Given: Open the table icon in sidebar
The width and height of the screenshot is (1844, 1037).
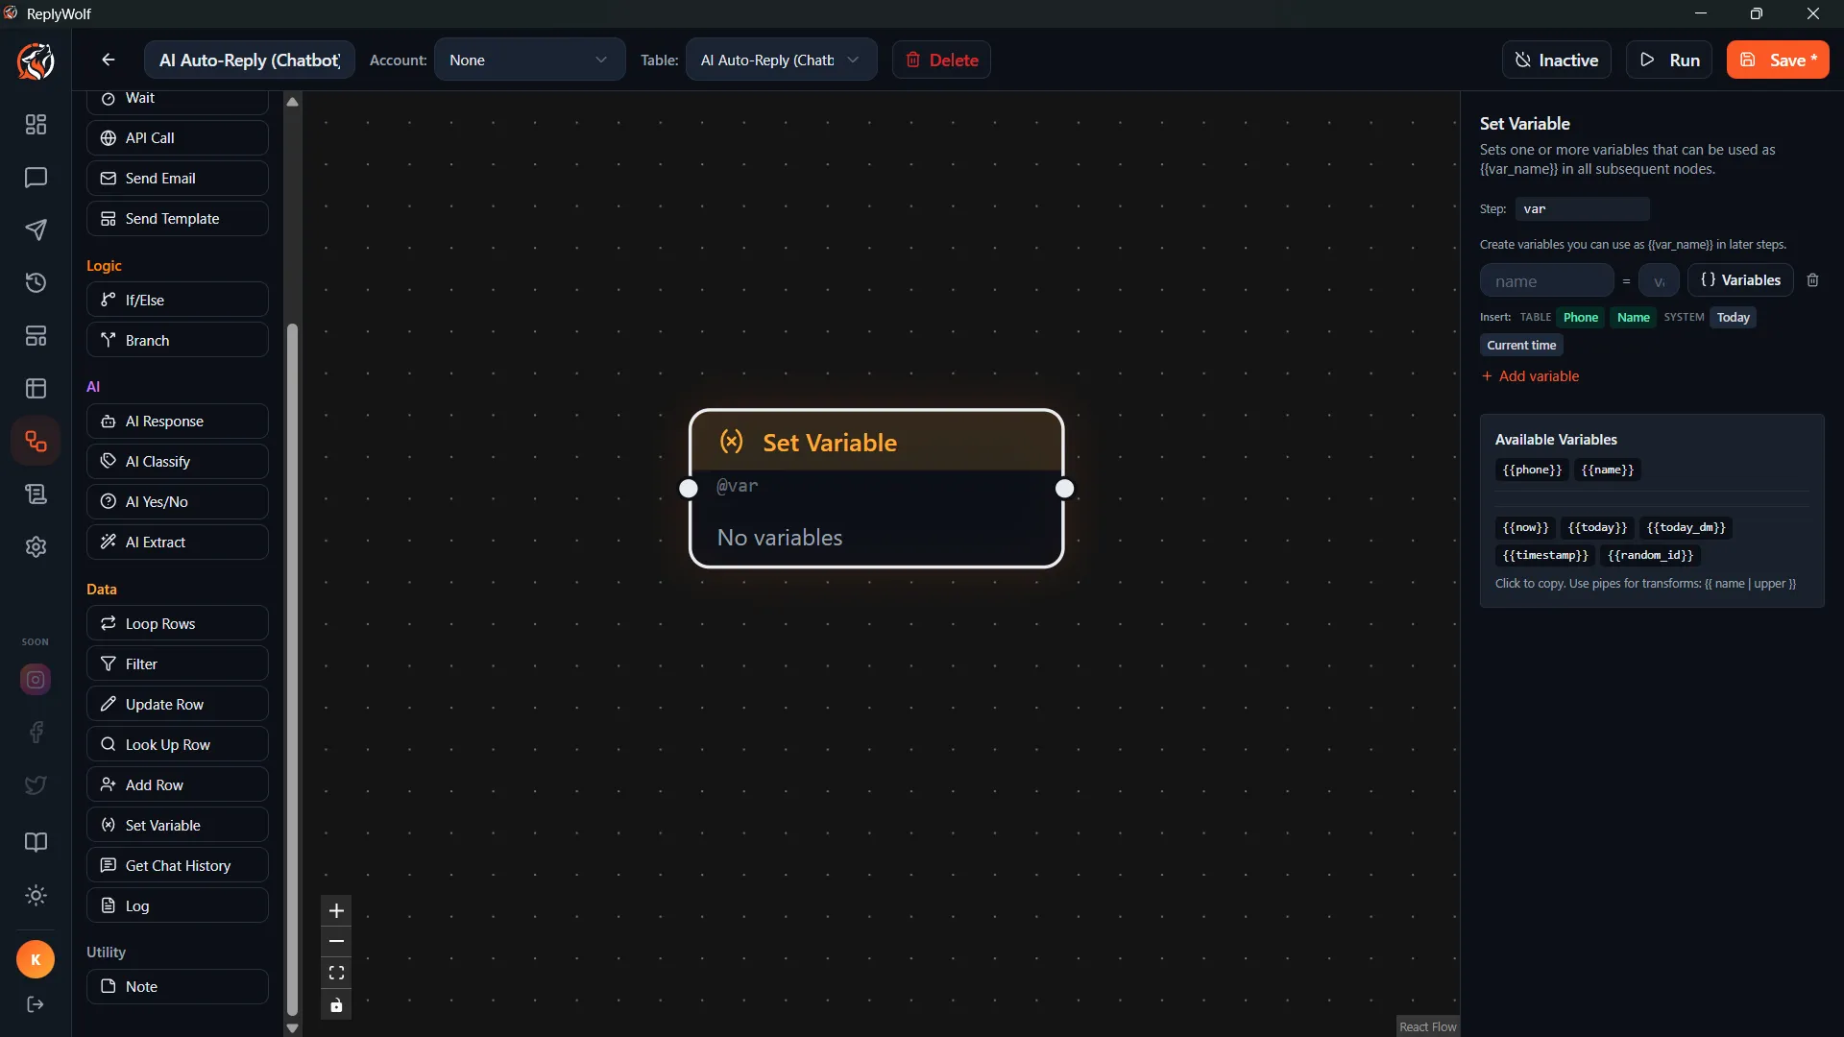Looking at the screenshot, I should point(36,389).
